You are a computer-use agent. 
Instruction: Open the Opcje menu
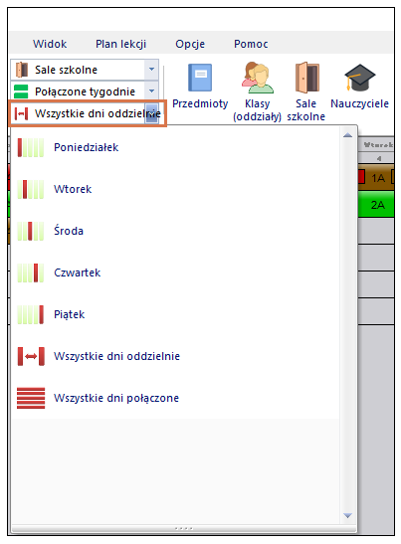point(190,44)
